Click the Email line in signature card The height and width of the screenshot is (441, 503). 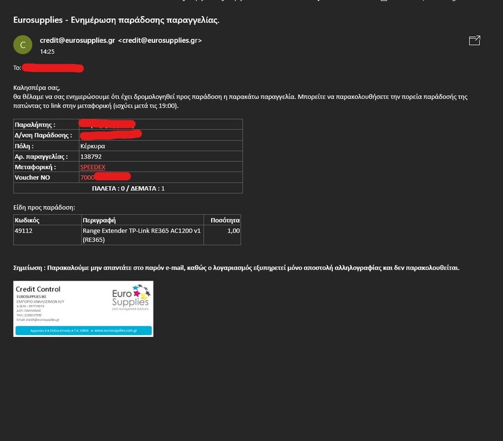click(38, 320)
